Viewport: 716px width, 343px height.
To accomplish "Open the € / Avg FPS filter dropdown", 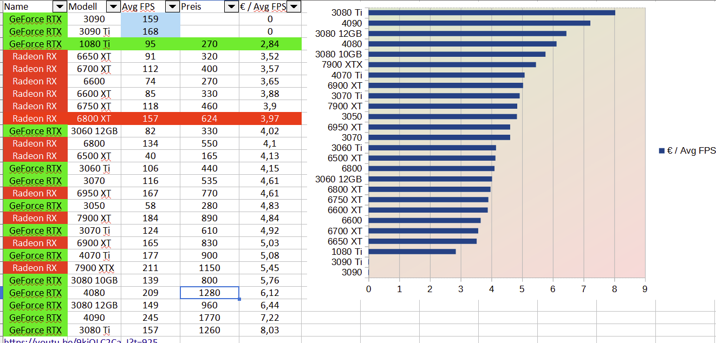I will (x=294, y=6).
